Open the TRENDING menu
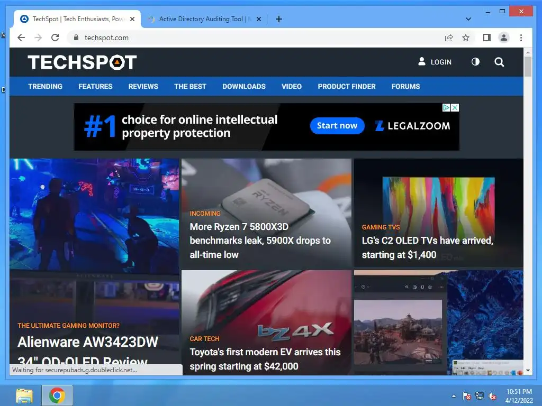The width and height of the screenshot is (542, 406). [46, 86]
